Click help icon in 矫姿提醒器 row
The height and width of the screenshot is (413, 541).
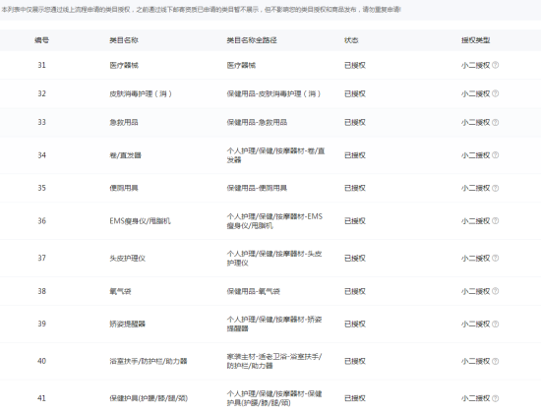click(x=495, y=324)
